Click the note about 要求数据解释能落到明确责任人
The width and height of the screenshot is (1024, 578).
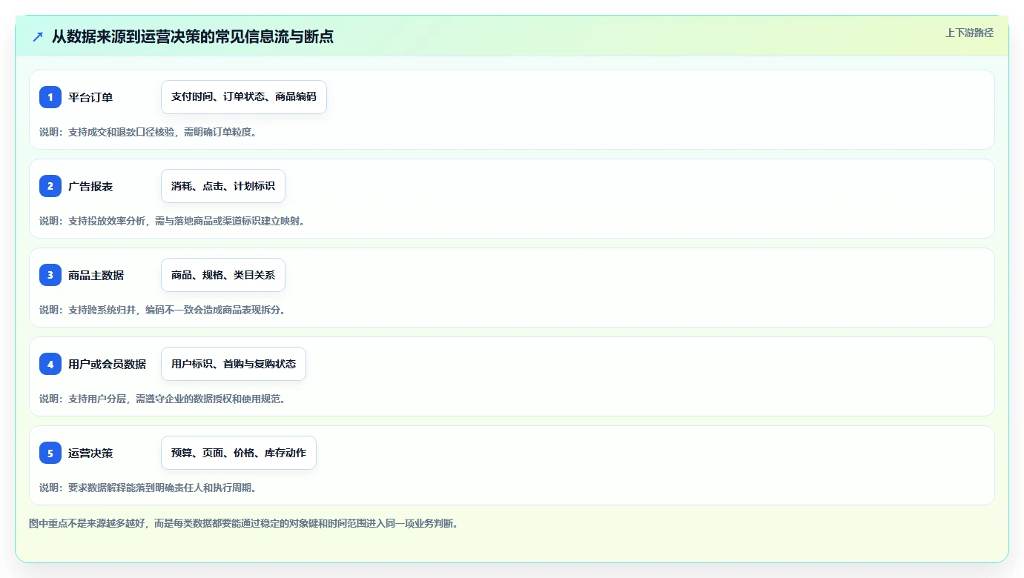click(148, 488)
